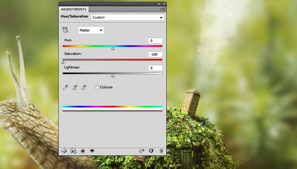Pick the Add to Sample eyedropper
297x169 pixels.
pos(74,87)
